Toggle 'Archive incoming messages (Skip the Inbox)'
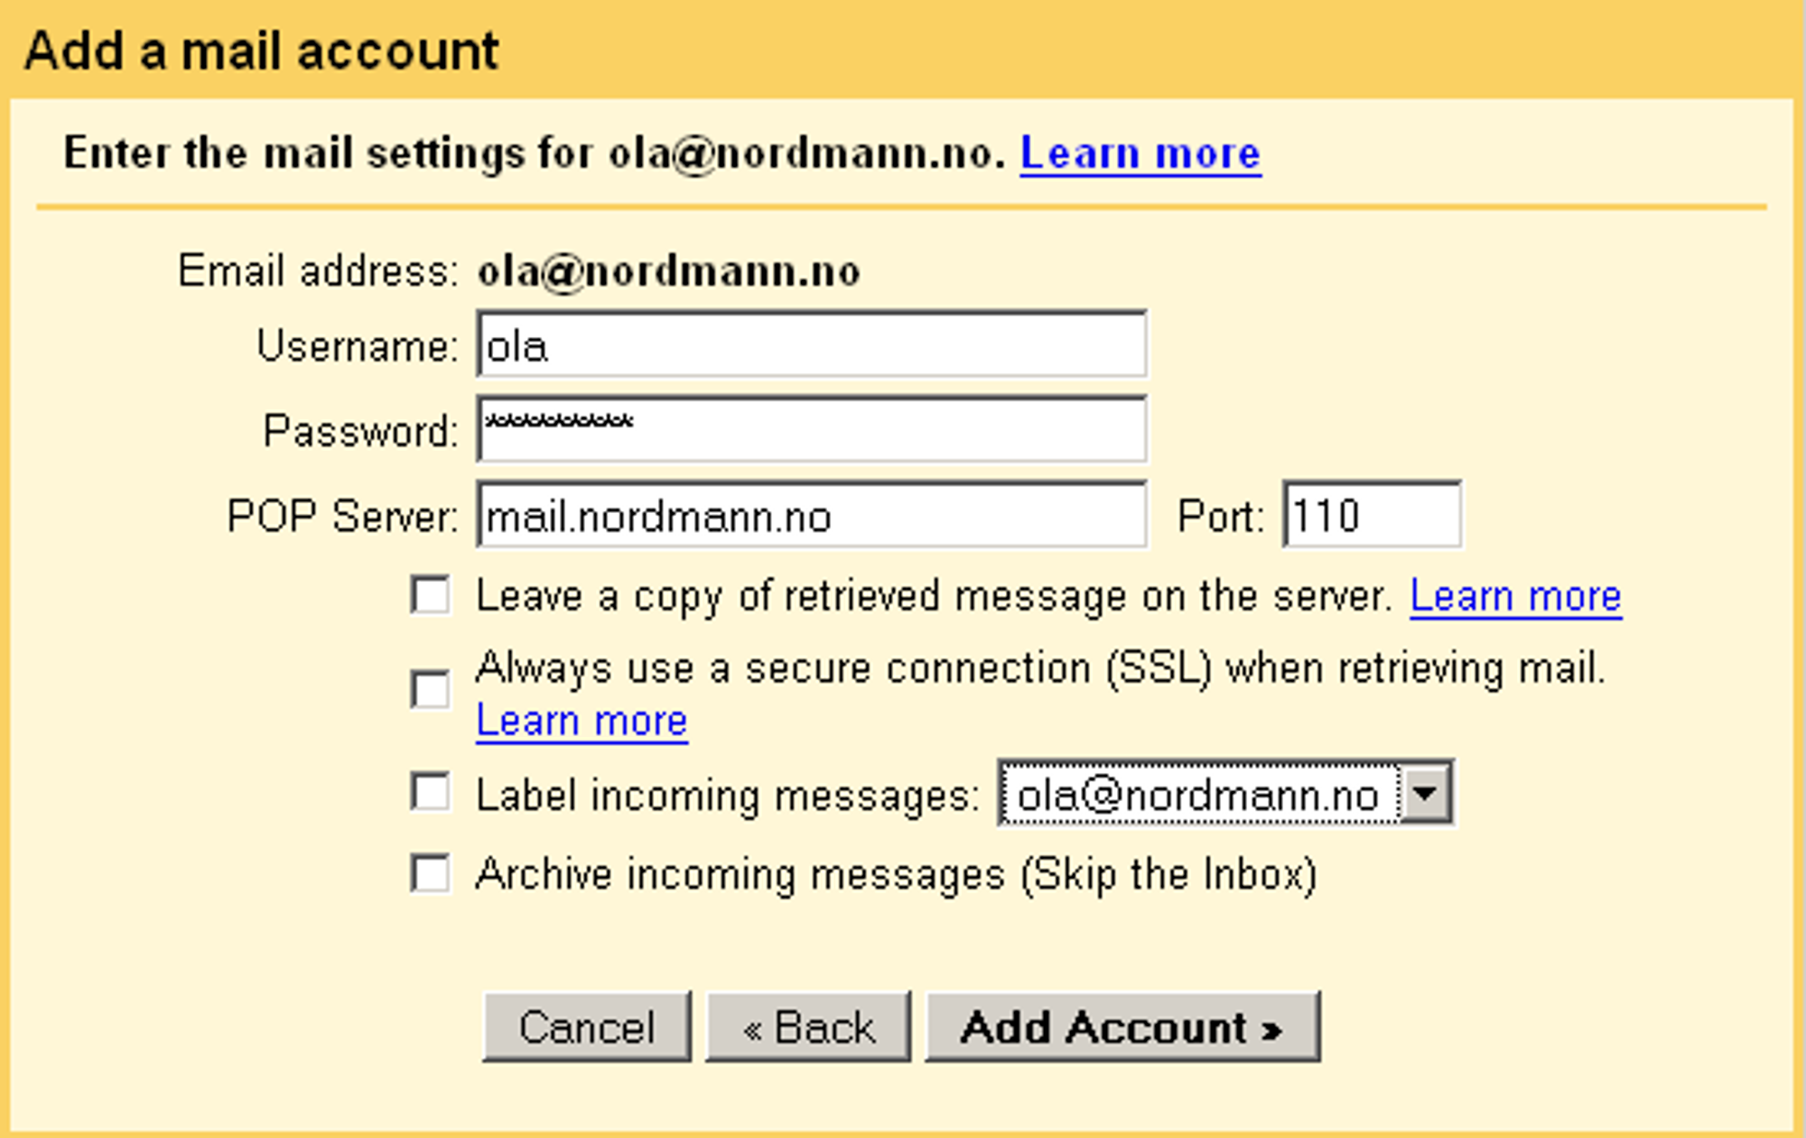The height and width of the screenshot is (1138, 1806). [430, 873]
